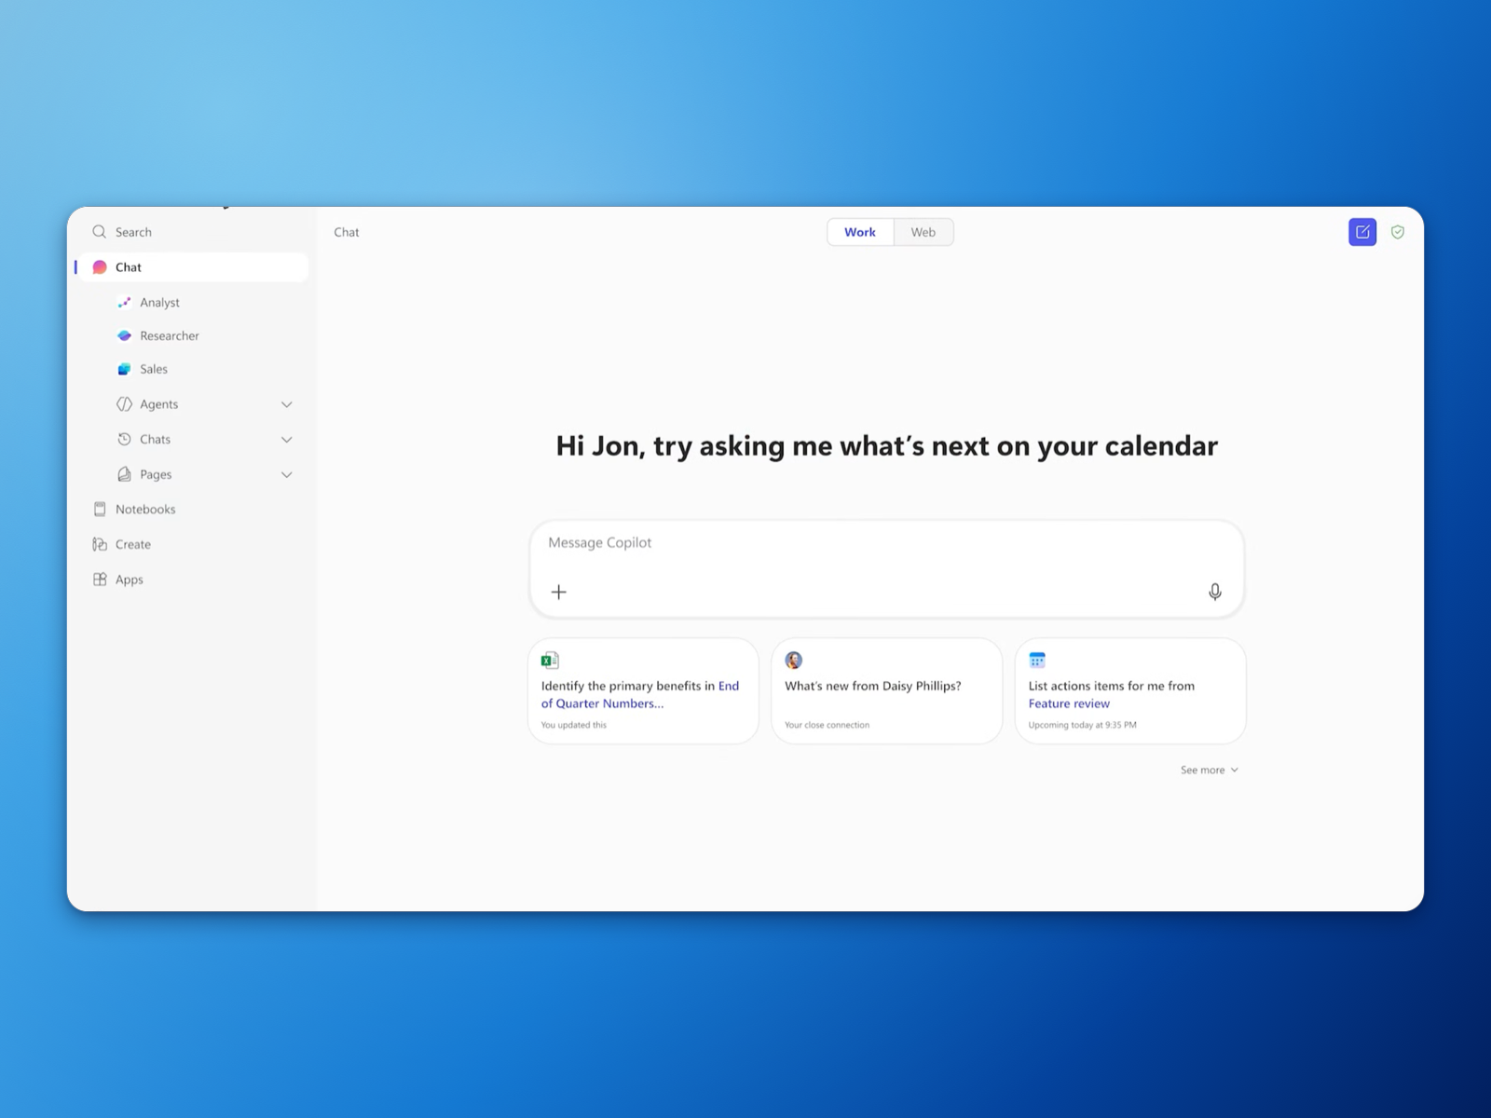Expand the Agents section chevron
This screenshot has width=1491, height=1118.
pyautogui.click(x=287, y=404)
